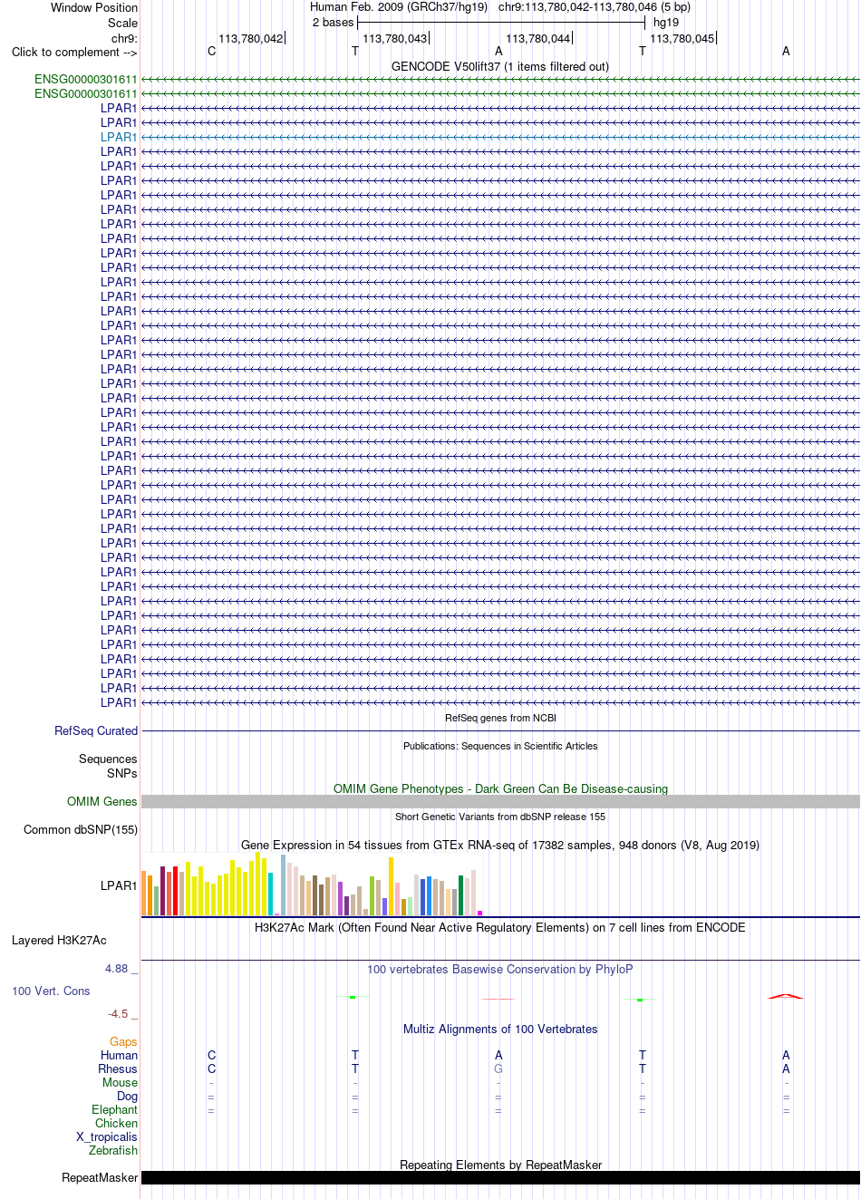861x1199 pixels.
Task: Click the gray OMIM Genes bar
Action: tap(500, 802)
